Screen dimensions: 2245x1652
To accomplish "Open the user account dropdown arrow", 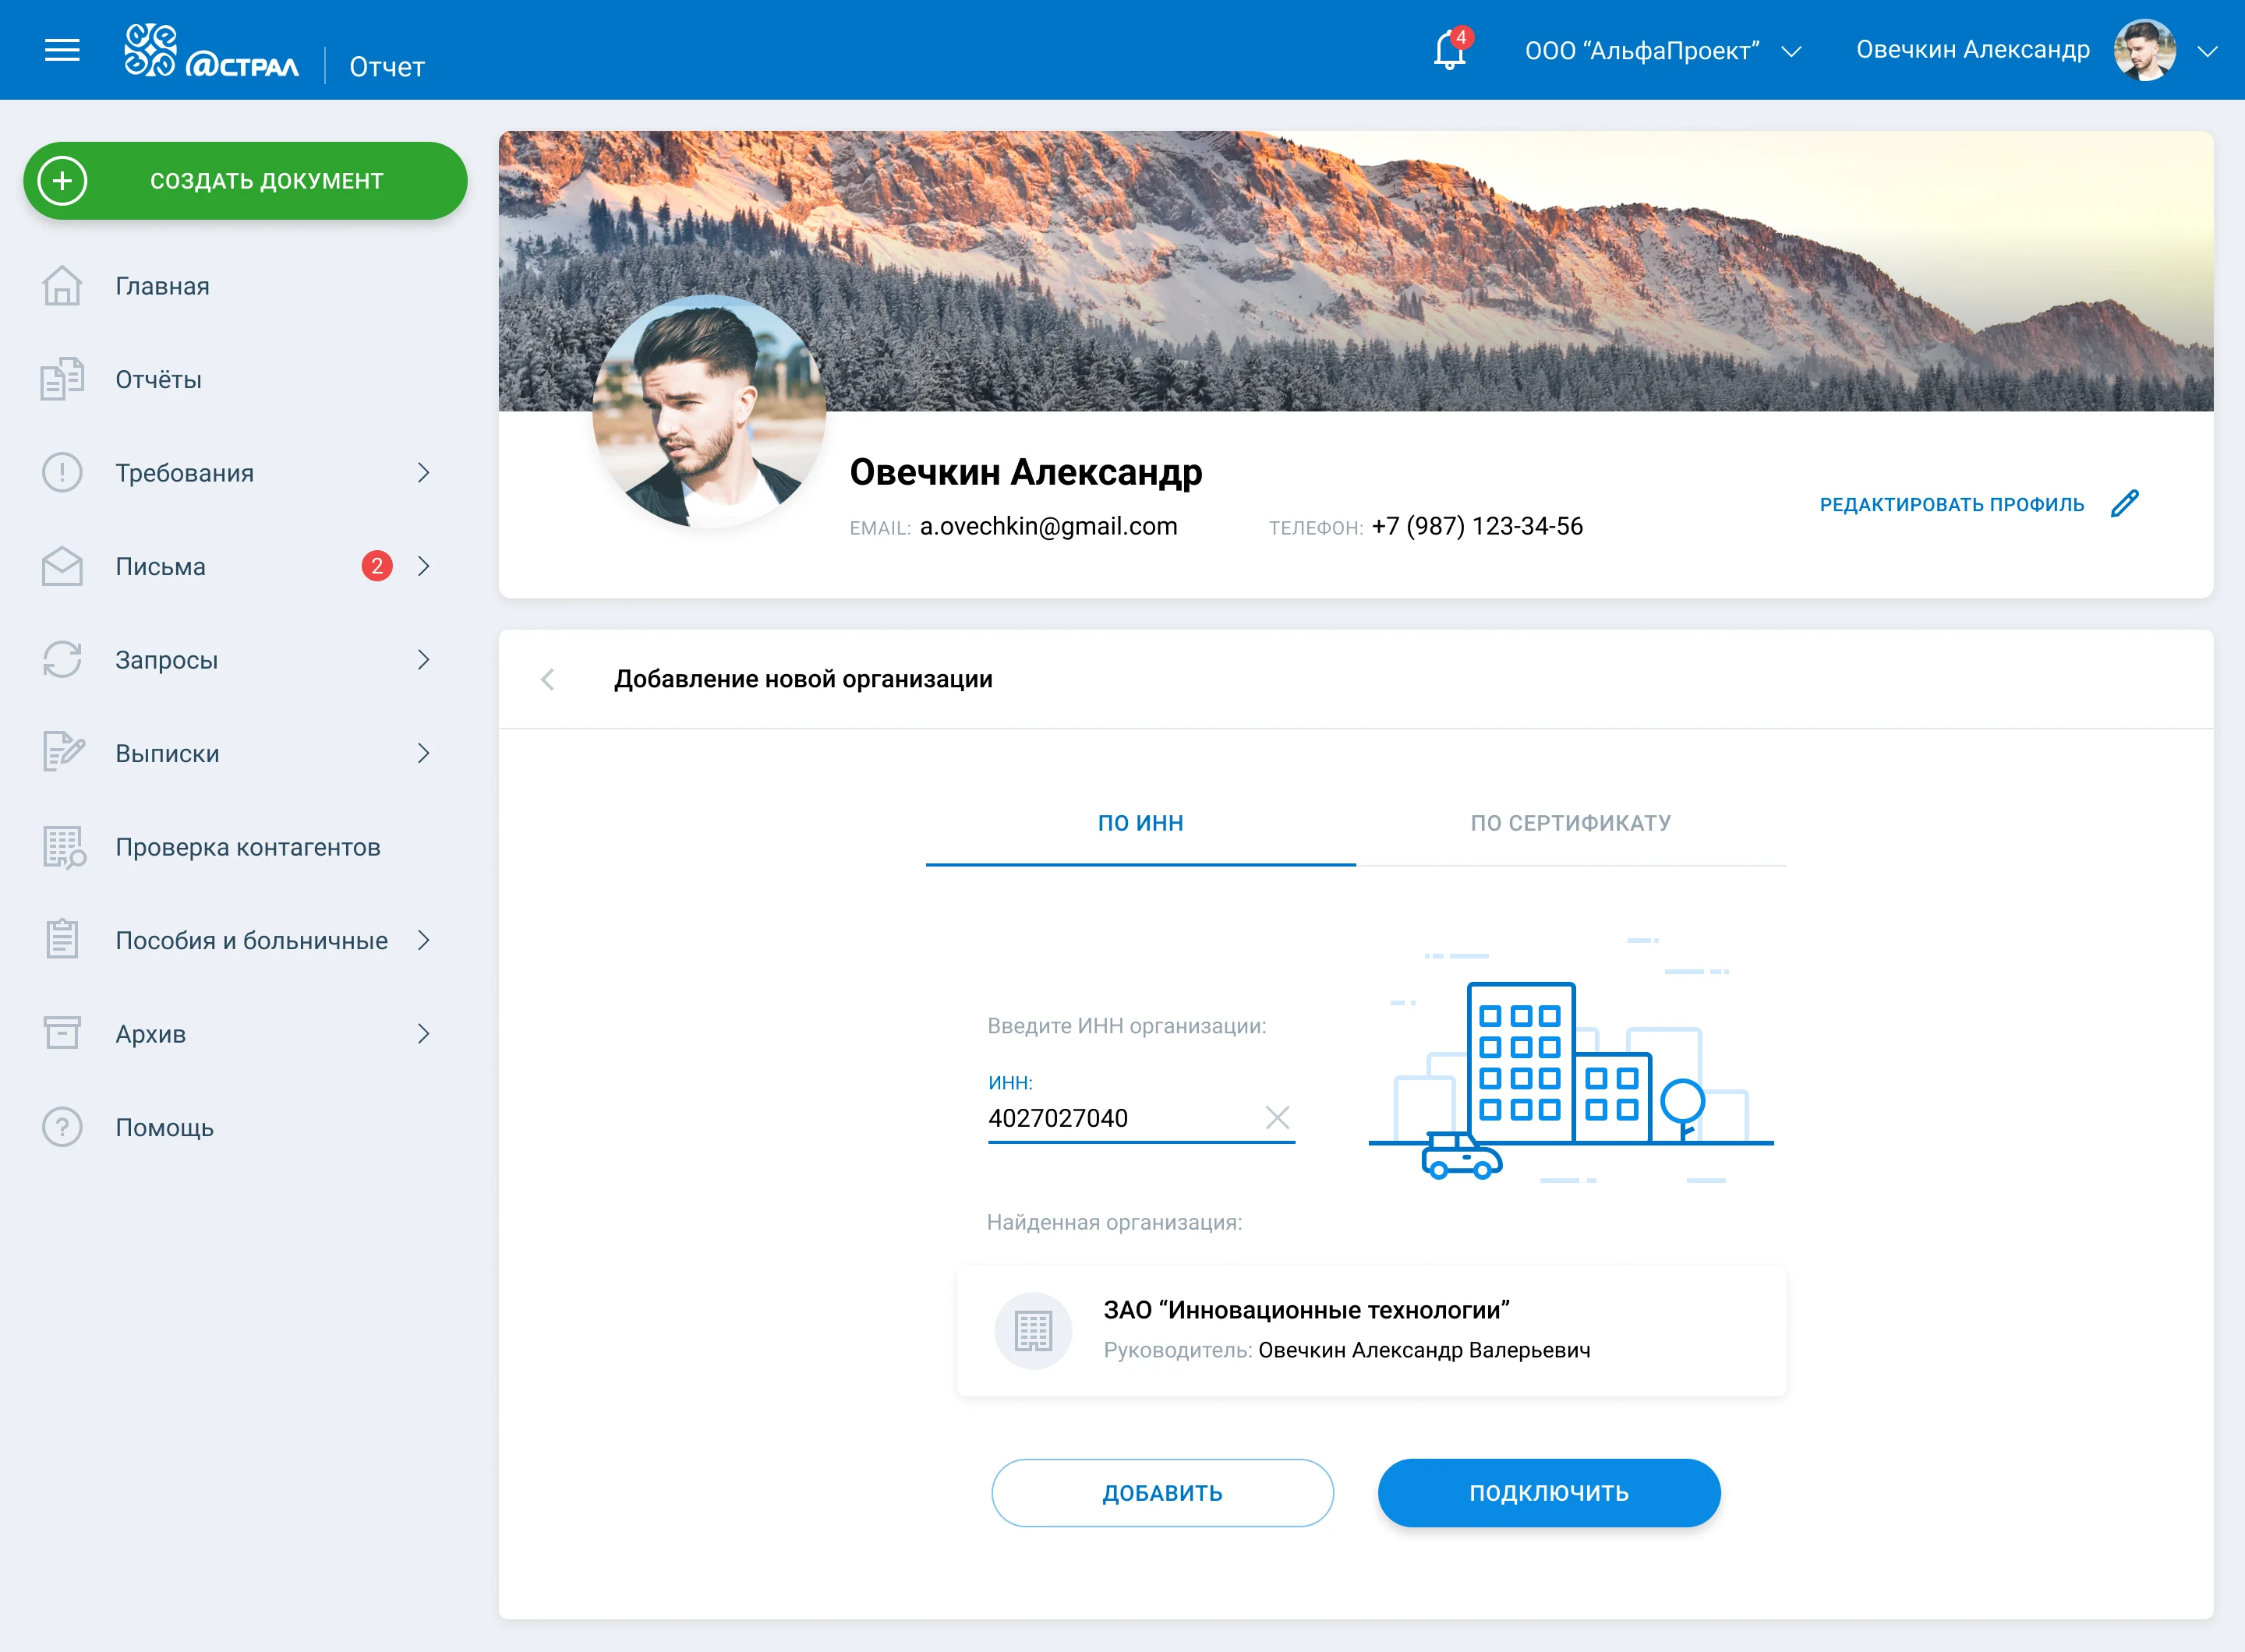I will [2207, 51].
